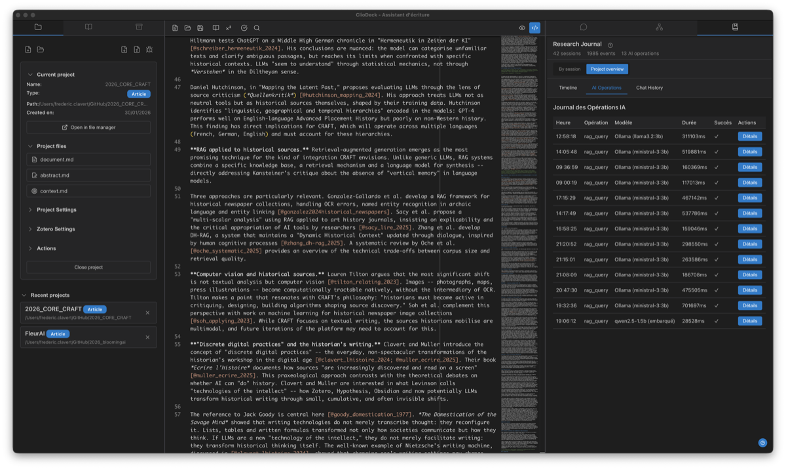Click the superscript x² footnote icon
Image resolution: width=786 pixels, height=469 pixels.
coord(229,28)
